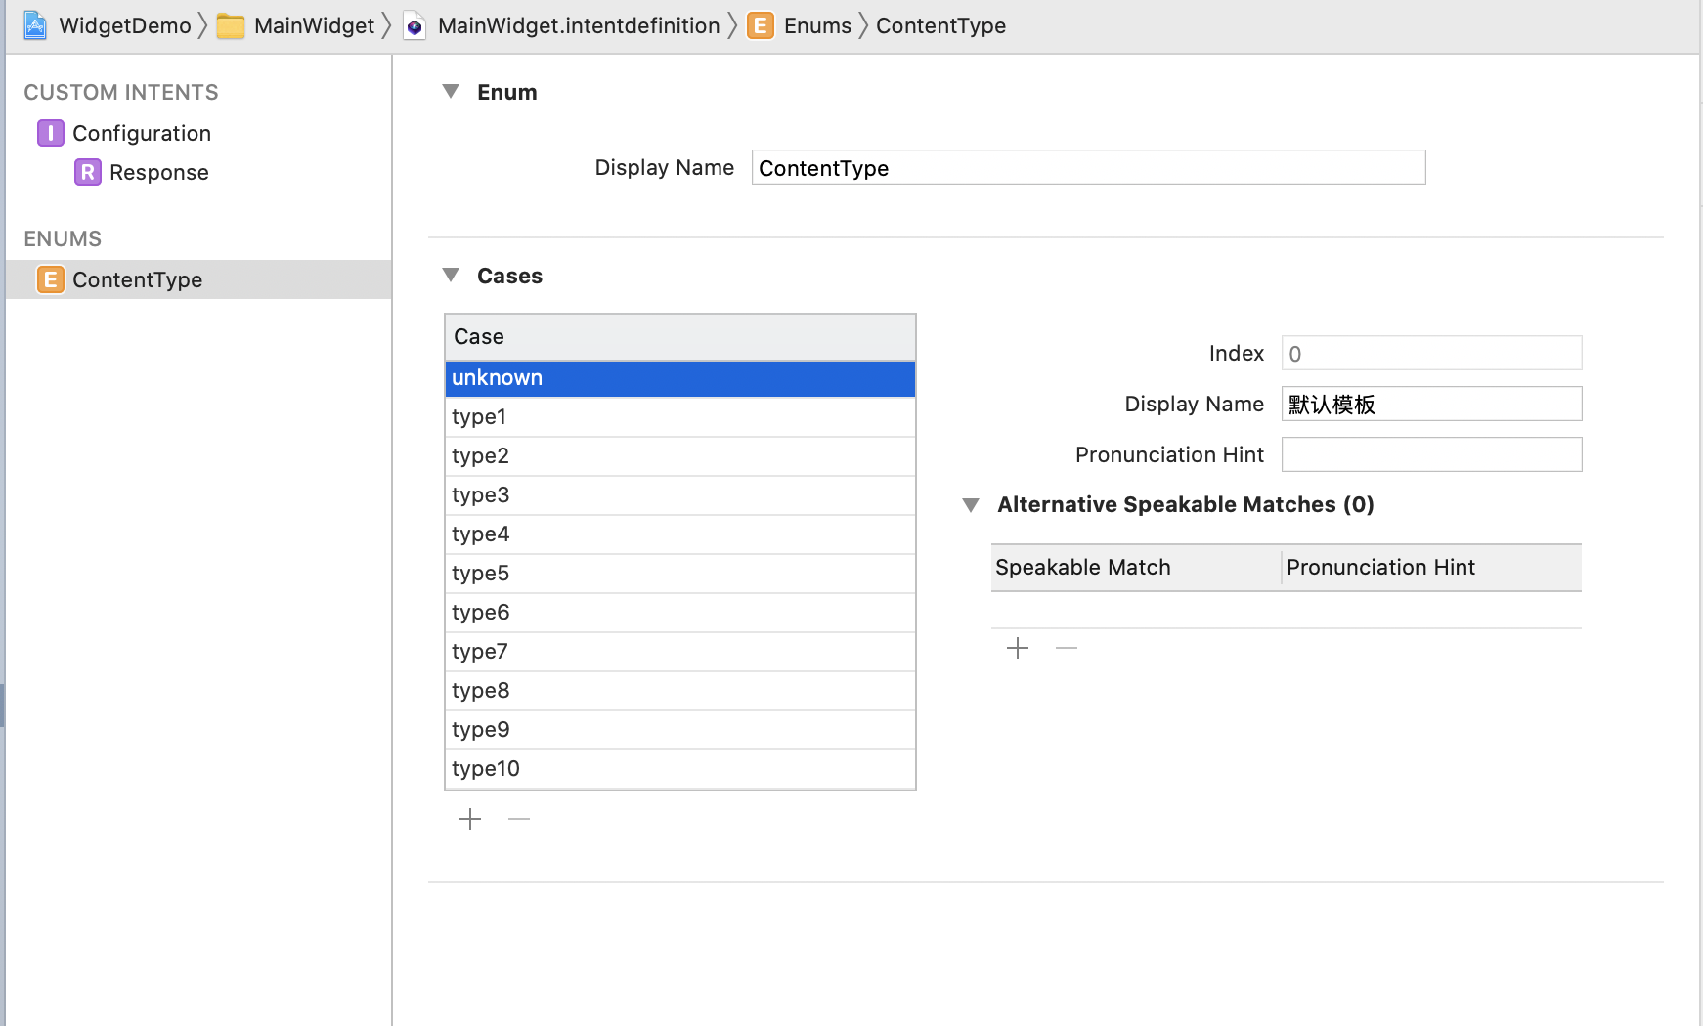Select the type3 case row
Screen dimensions: 1703x1026
(x=680, y=495)
